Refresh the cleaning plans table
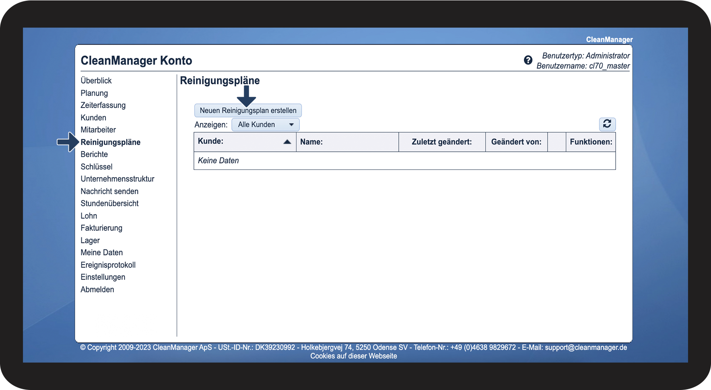The image size is (711, 390). coord(607,124)
